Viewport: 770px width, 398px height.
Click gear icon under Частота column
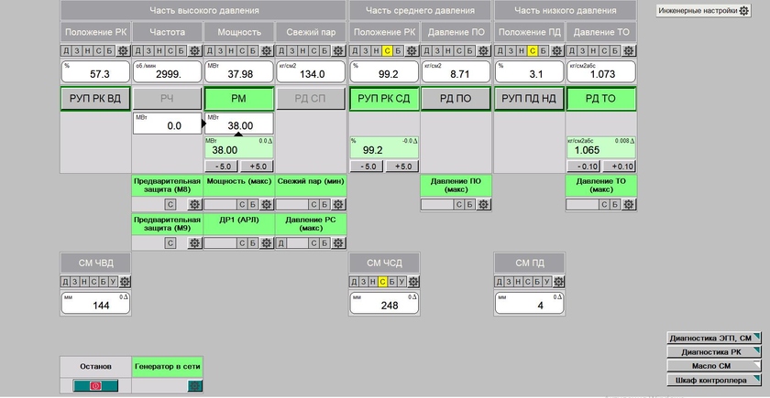coord(195,50)
